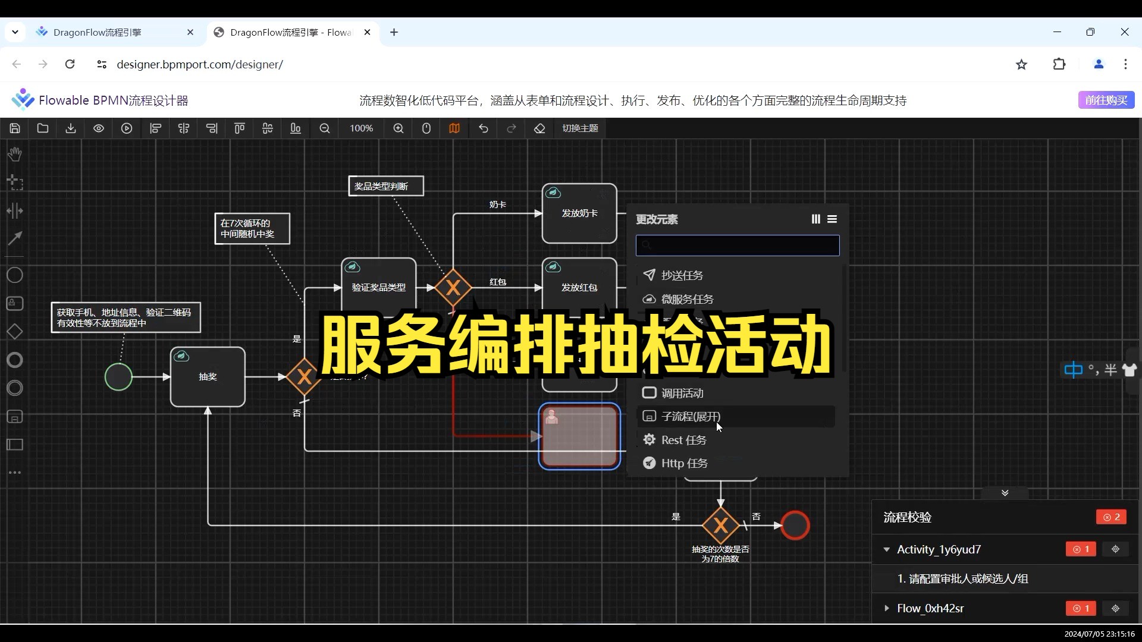Toggle the eye preview icon in toolbar

pos(99,128)
